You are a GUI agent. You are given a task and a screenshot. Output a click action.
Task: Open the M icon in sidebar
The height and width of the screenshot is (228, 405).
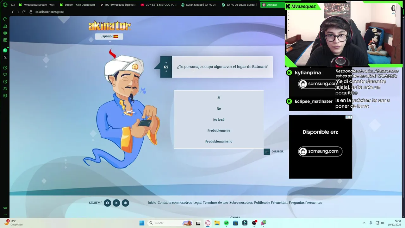tap(5, 40)
